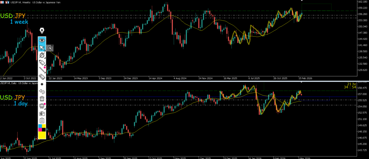The image size is (369, 159).
Task: Delete all drawings with the trash icon
Action: tap(42, 98)
